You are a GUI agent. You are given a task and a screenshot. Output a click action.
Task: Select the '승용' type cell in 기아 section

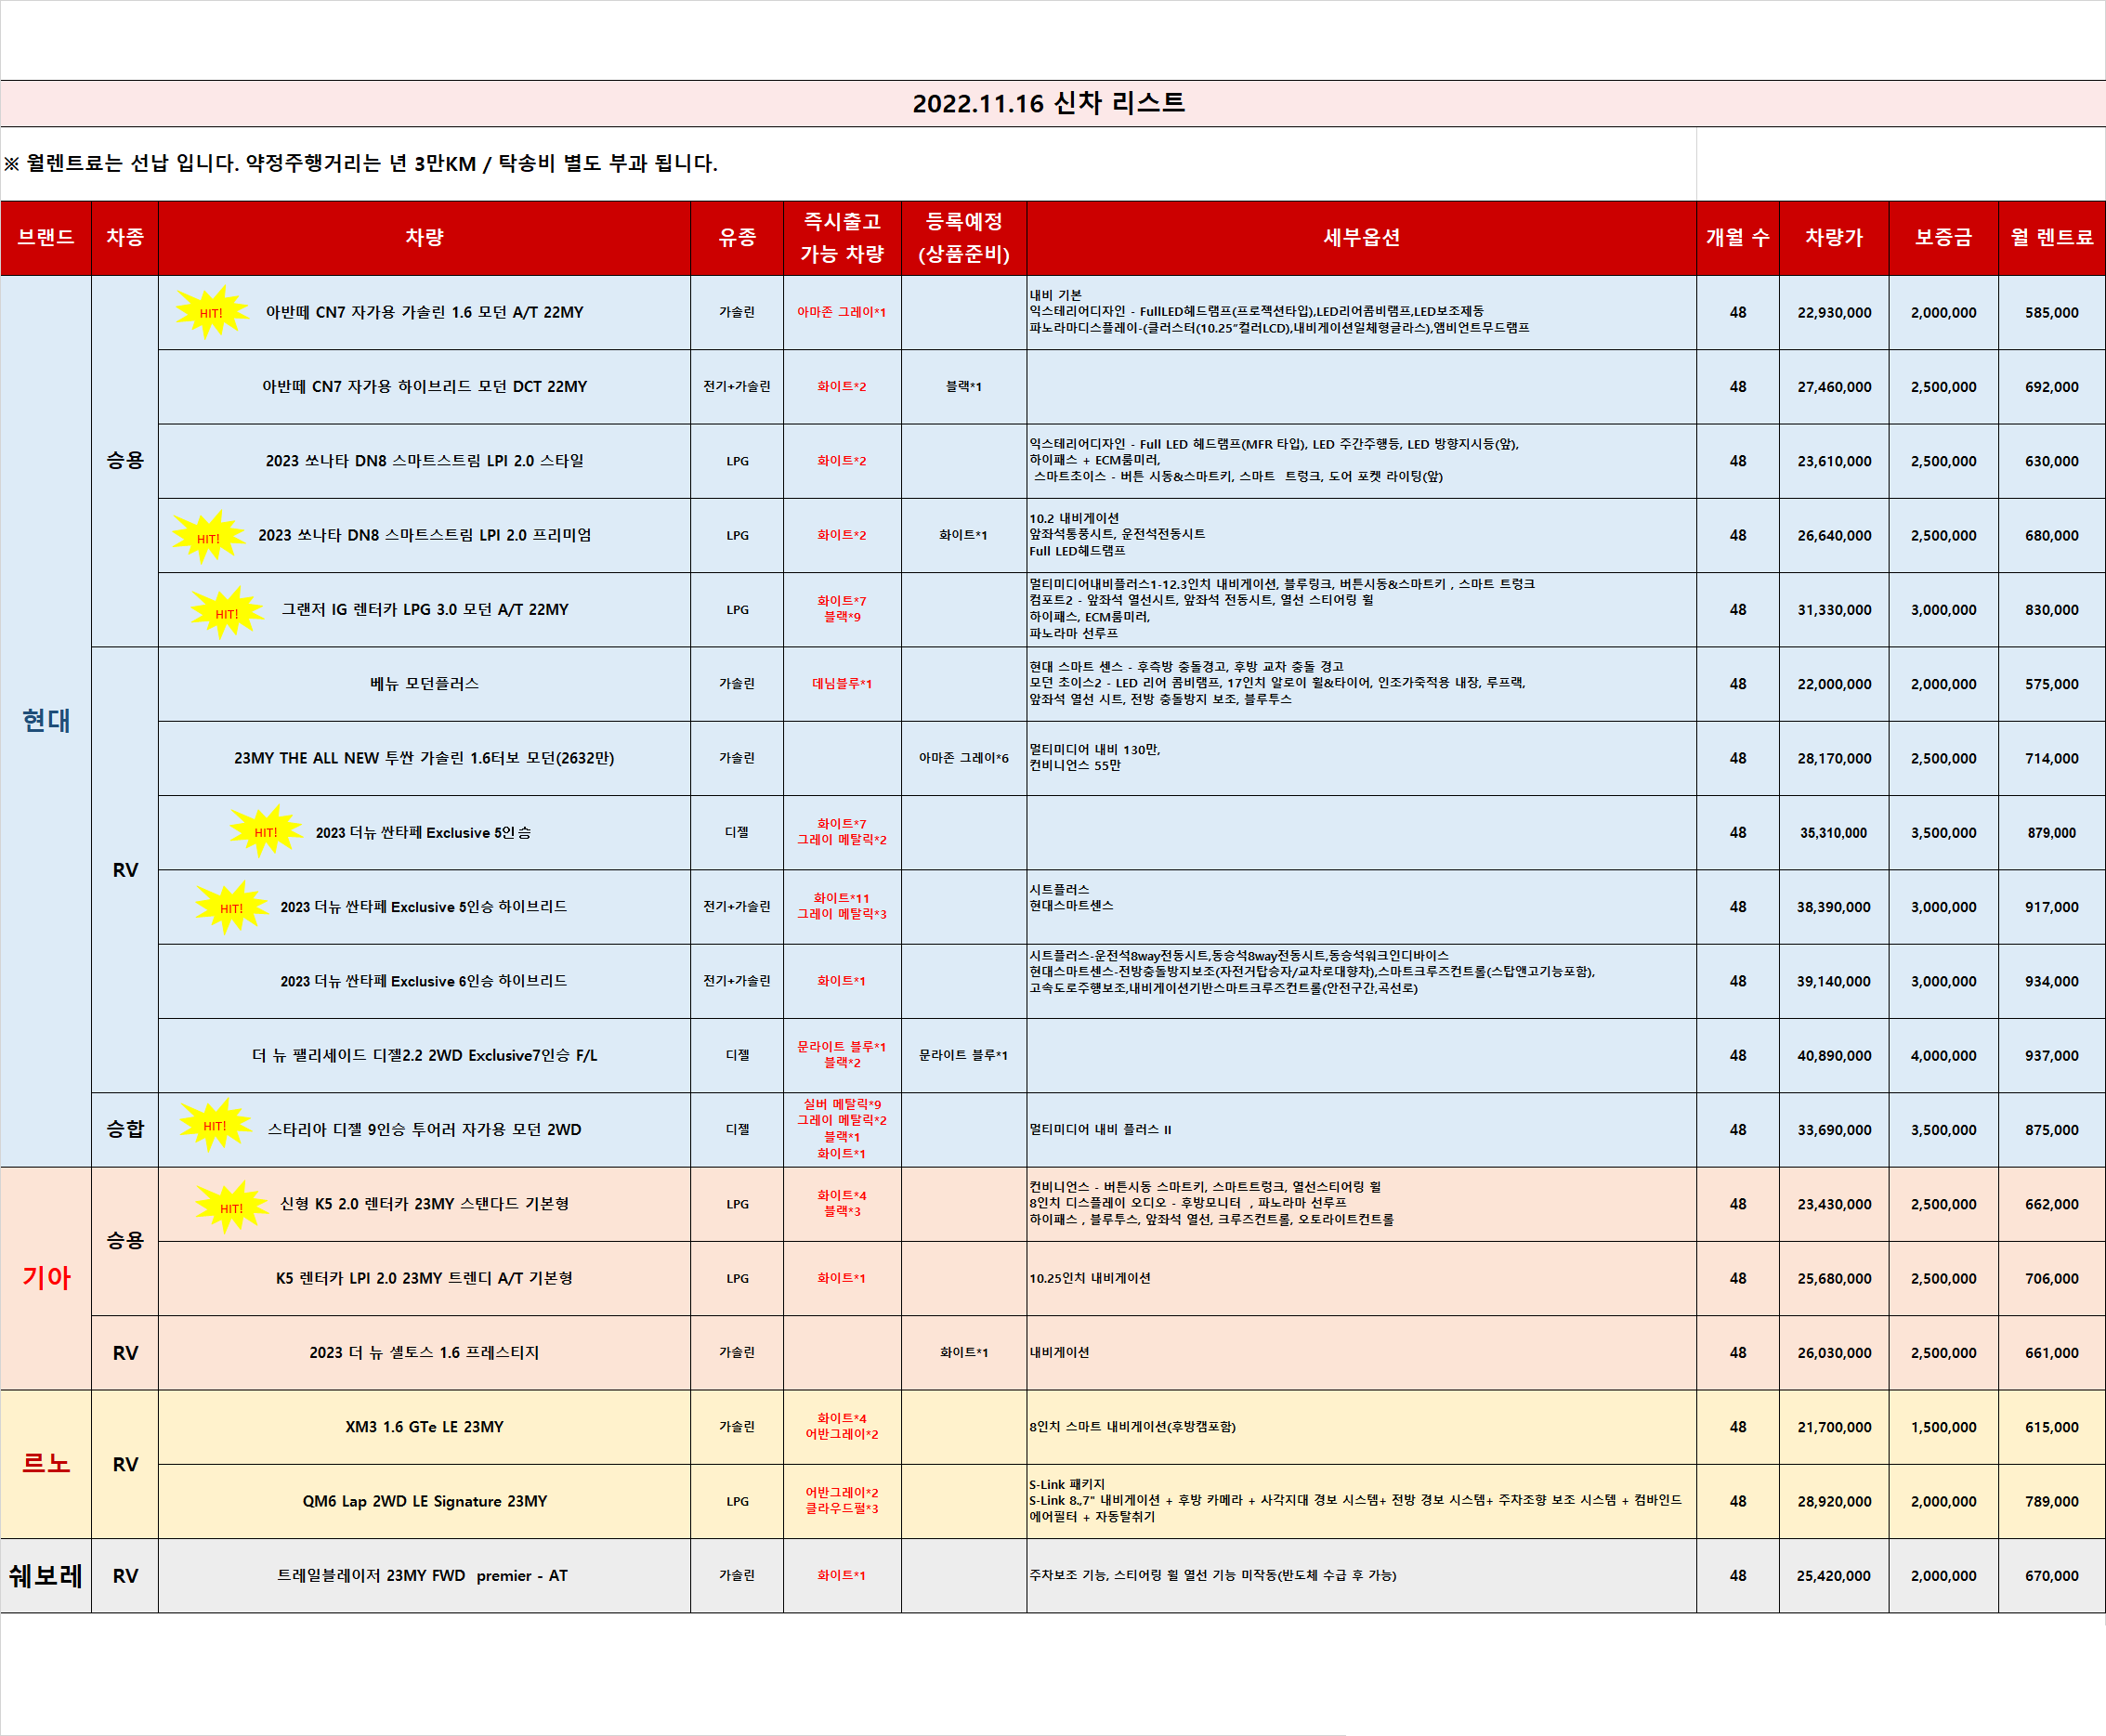pyautogui.click(x=125, y=1241)
